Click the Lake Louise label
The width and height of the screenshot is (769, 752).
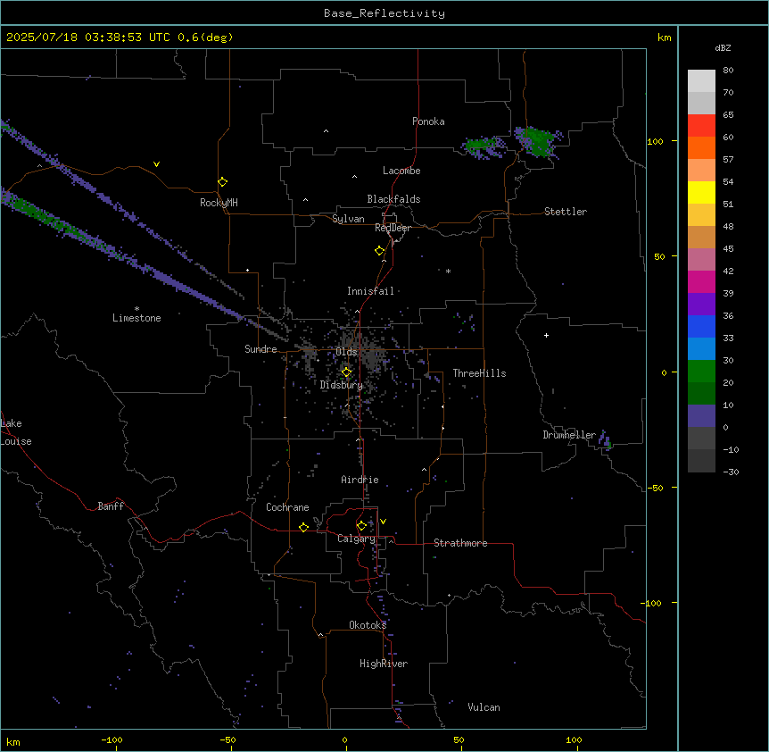coord(16,432)
